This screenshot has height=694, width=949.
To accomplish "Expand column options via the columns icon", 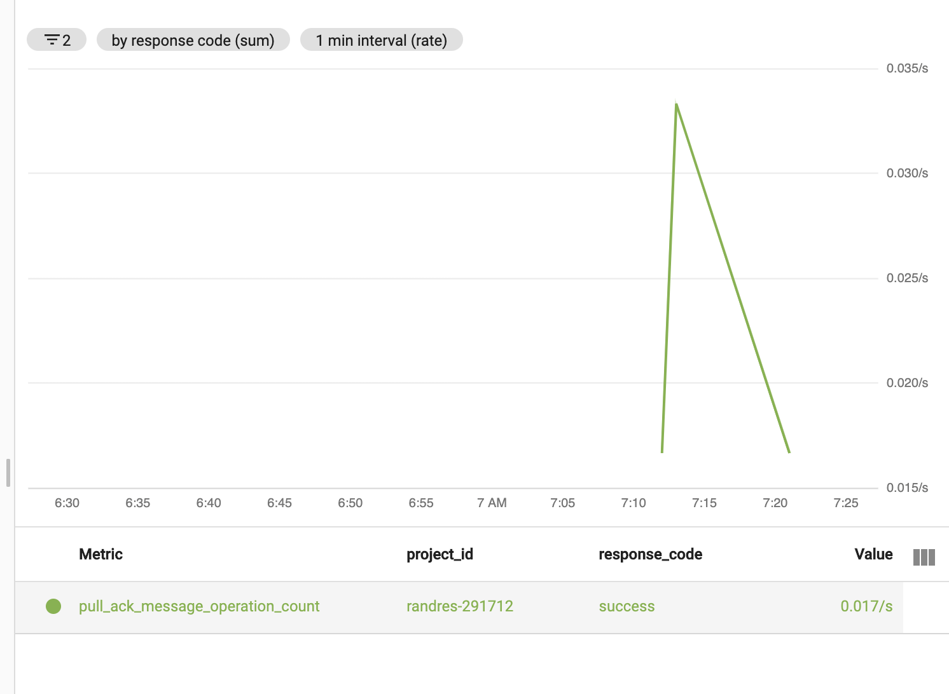I will click(923, 557).
